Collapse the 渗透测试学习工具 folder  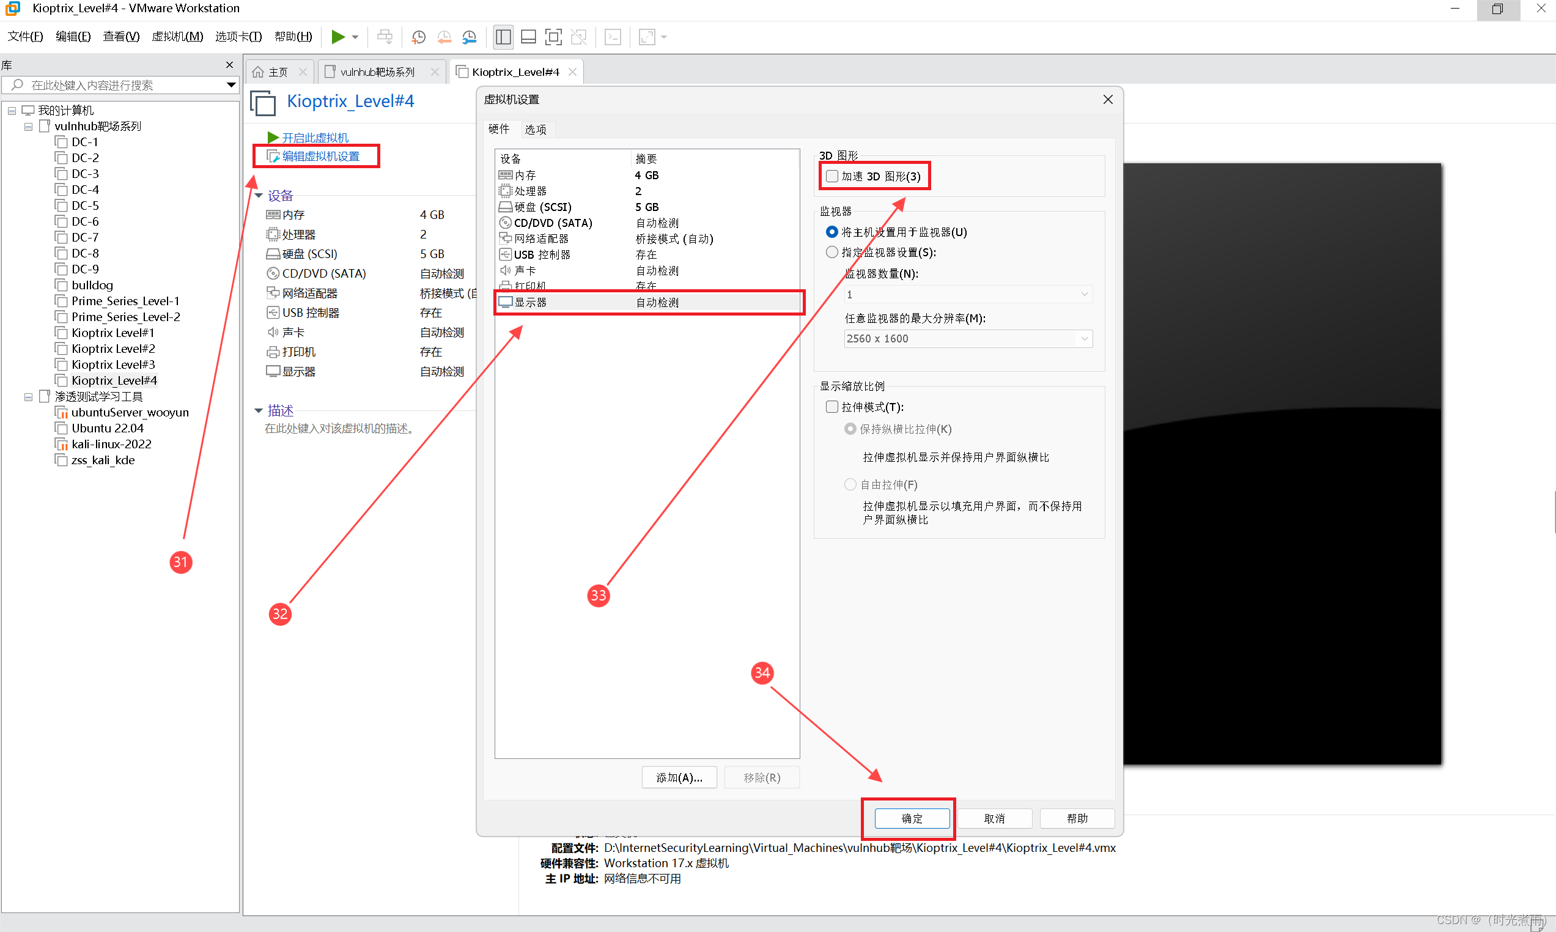28,397
